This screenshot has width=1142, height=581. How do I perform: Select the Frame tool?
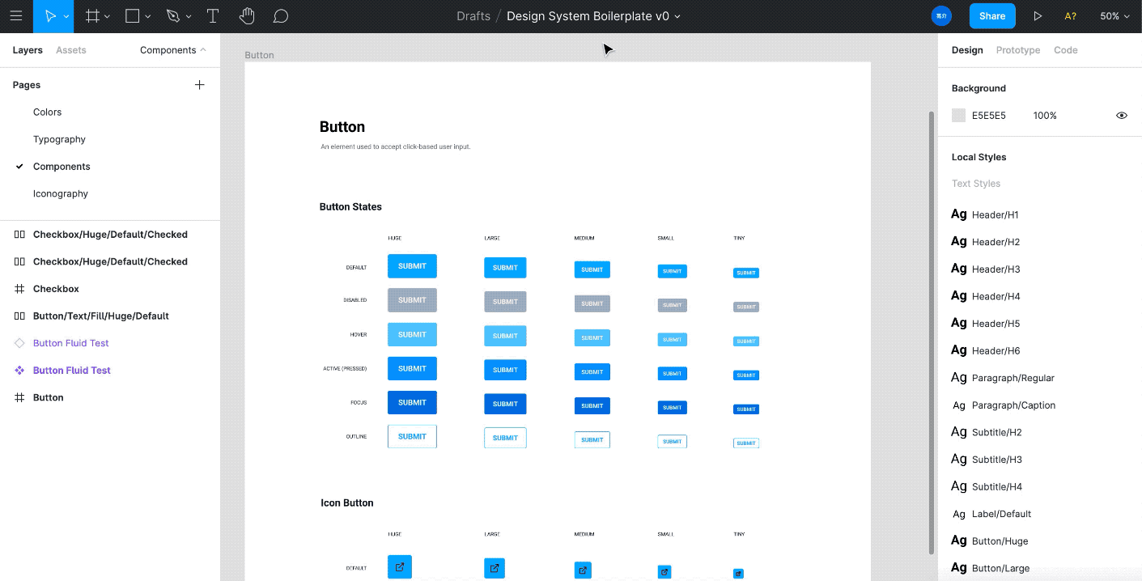pos(92,15)
